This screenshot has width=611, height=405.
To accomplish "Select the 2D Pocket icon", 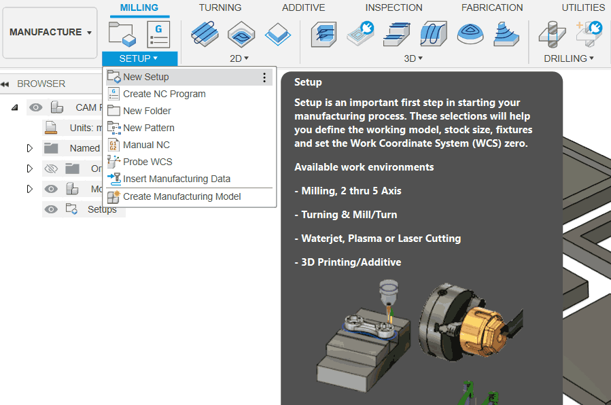I will coord(241,34).
